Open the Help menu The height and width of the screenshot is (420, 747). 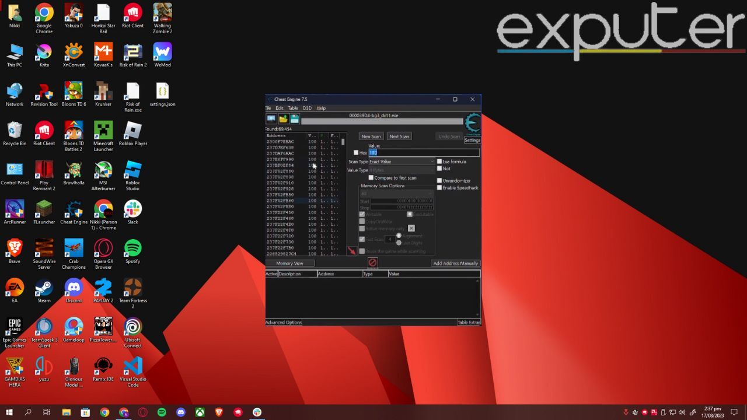[321, 108]
